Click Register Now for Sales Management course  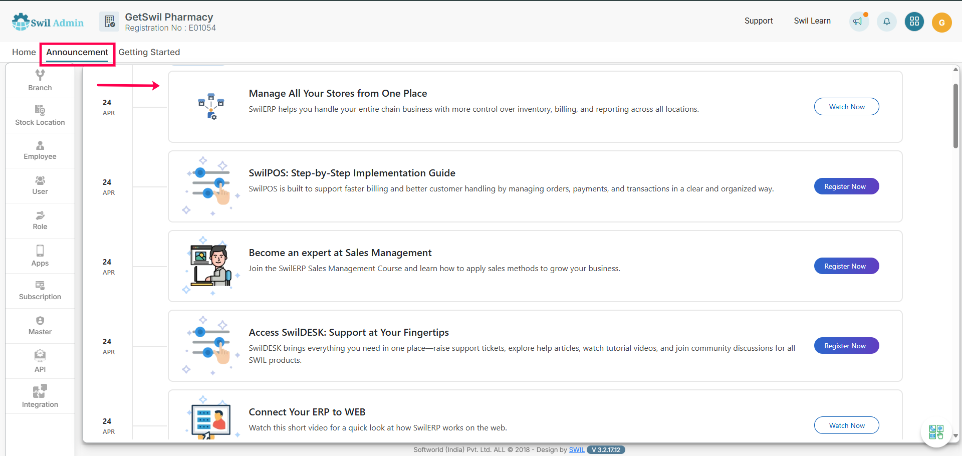pos(847,266)
